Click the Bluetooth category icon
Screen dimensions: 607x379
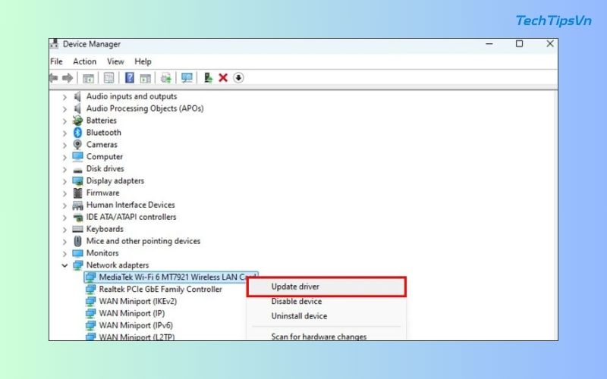[78, 133]
